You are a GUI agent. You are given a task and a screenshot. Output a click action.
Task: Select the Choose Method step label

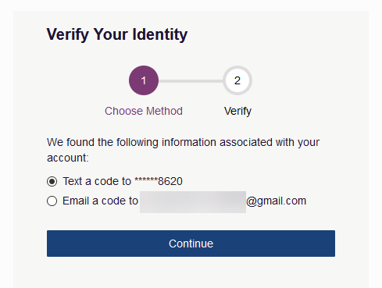pos(144,111)
